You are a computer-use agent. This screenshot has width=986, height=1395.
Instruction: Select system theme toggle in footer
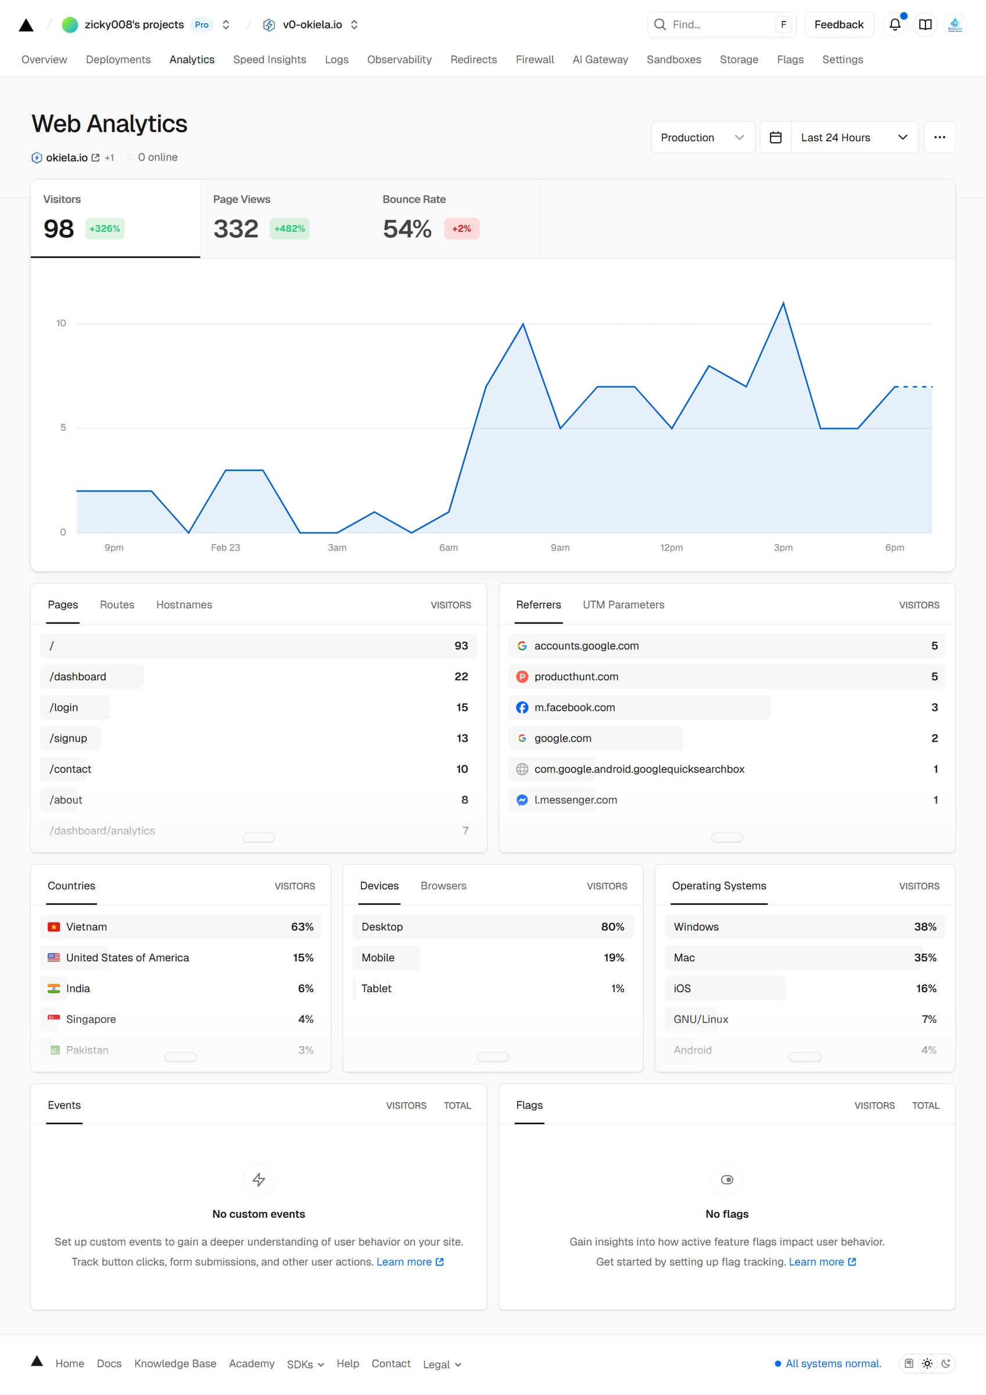click(909, 1364)
